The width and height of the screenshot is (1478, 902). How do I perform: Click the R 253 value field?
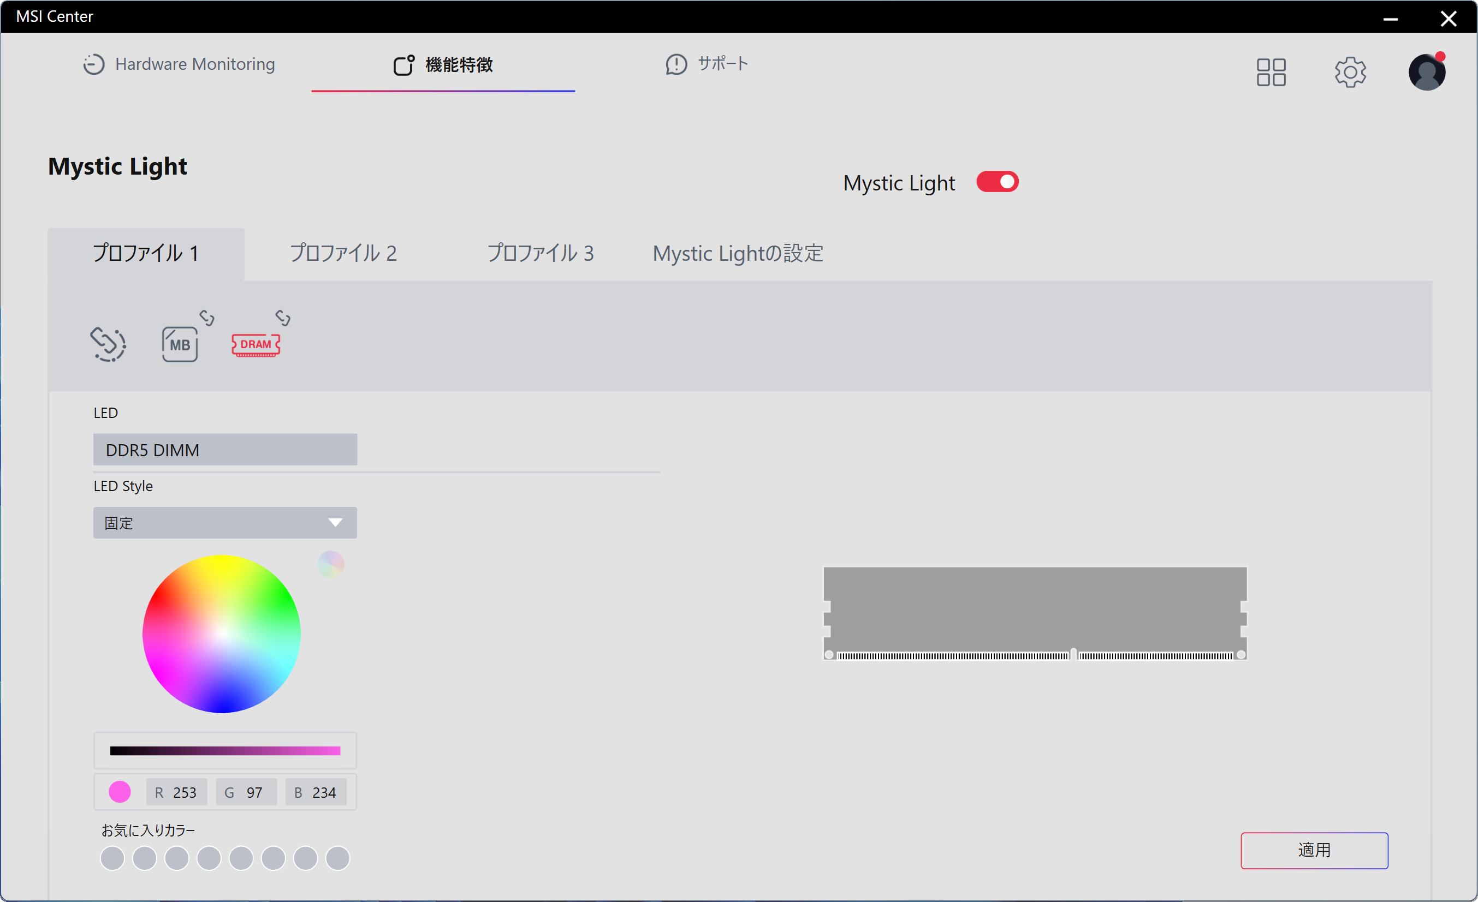click(x=176, y=792)
